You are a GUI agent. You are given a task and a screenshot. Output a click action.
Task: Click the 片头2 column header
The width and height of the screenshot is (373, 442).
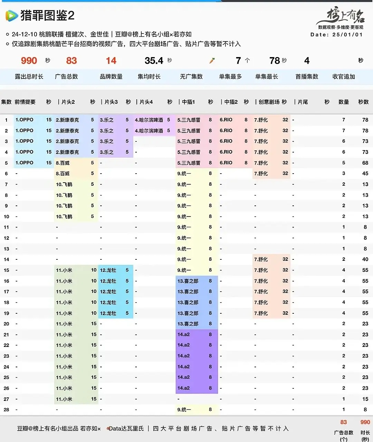pos(68,102)
